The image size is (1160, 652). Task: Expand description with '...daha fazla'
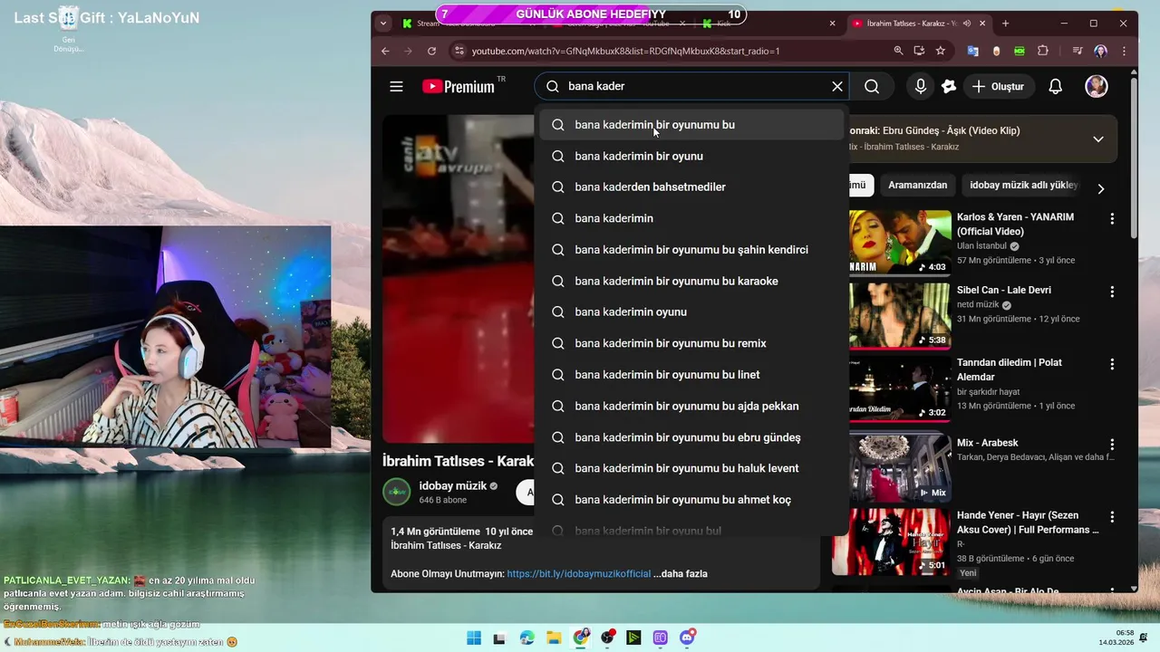tap(681, 574)
